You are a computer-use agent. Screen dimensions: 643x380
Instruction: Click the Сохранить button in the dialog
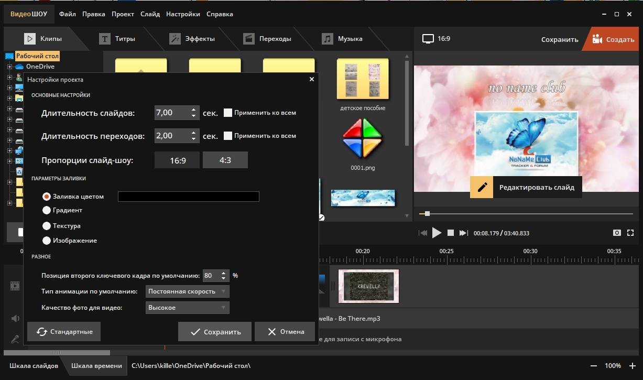pos(215,332)
